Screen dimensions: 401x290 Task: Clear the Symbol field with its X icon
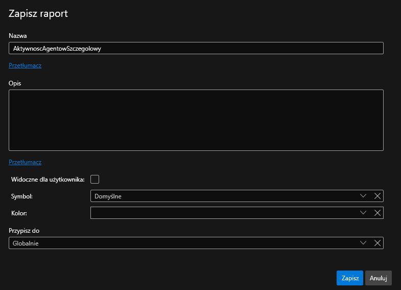(x=378, y=196)
